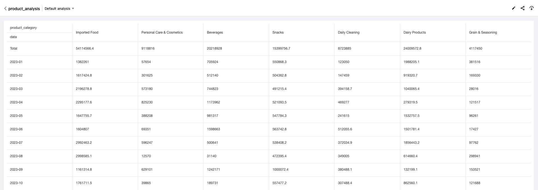
Task: Click the Snacks column header
Action: tap(278, 33)
